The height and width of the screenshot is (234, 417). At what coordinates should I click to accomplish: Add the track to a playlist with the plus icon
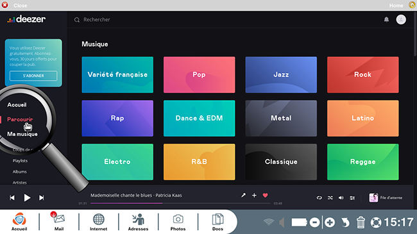[254, 196]
